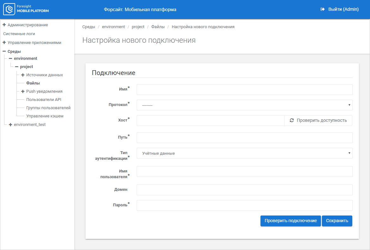The height and width of the screenshot is (250, 370).
Task: Expand Push уведомления plus icon
Action: [x=23, y=91]
